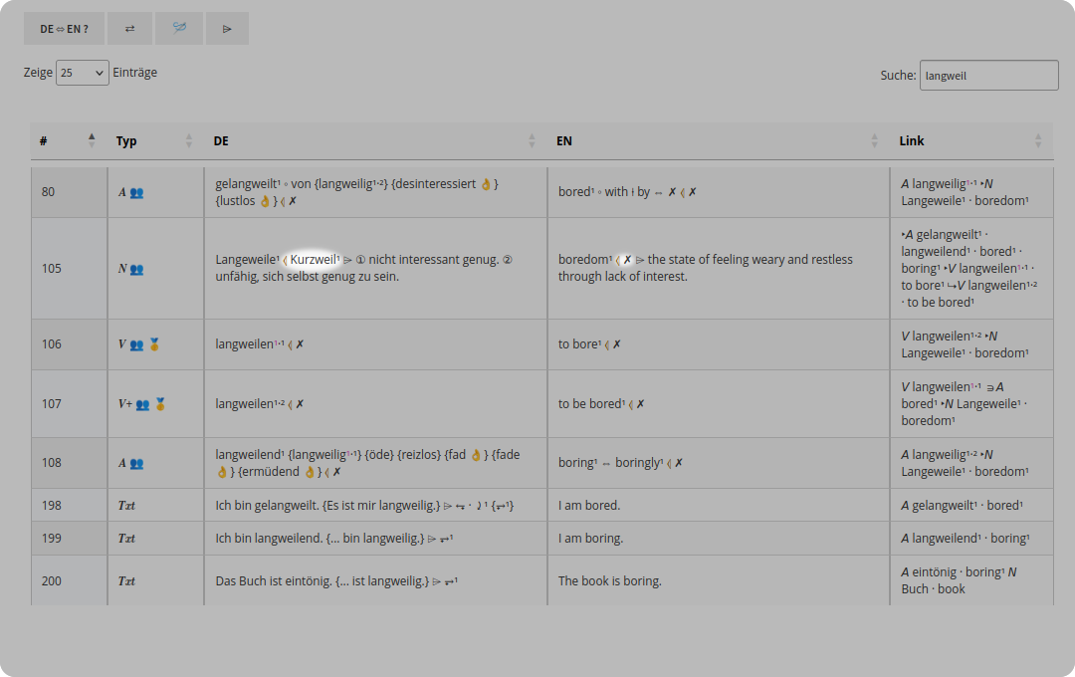Sort table by the DE column

(x=375, y=140)
